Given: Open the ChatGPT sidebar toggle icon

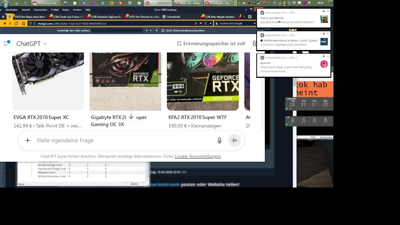Looking at the screenshot, I should click(x=7, y=43).
